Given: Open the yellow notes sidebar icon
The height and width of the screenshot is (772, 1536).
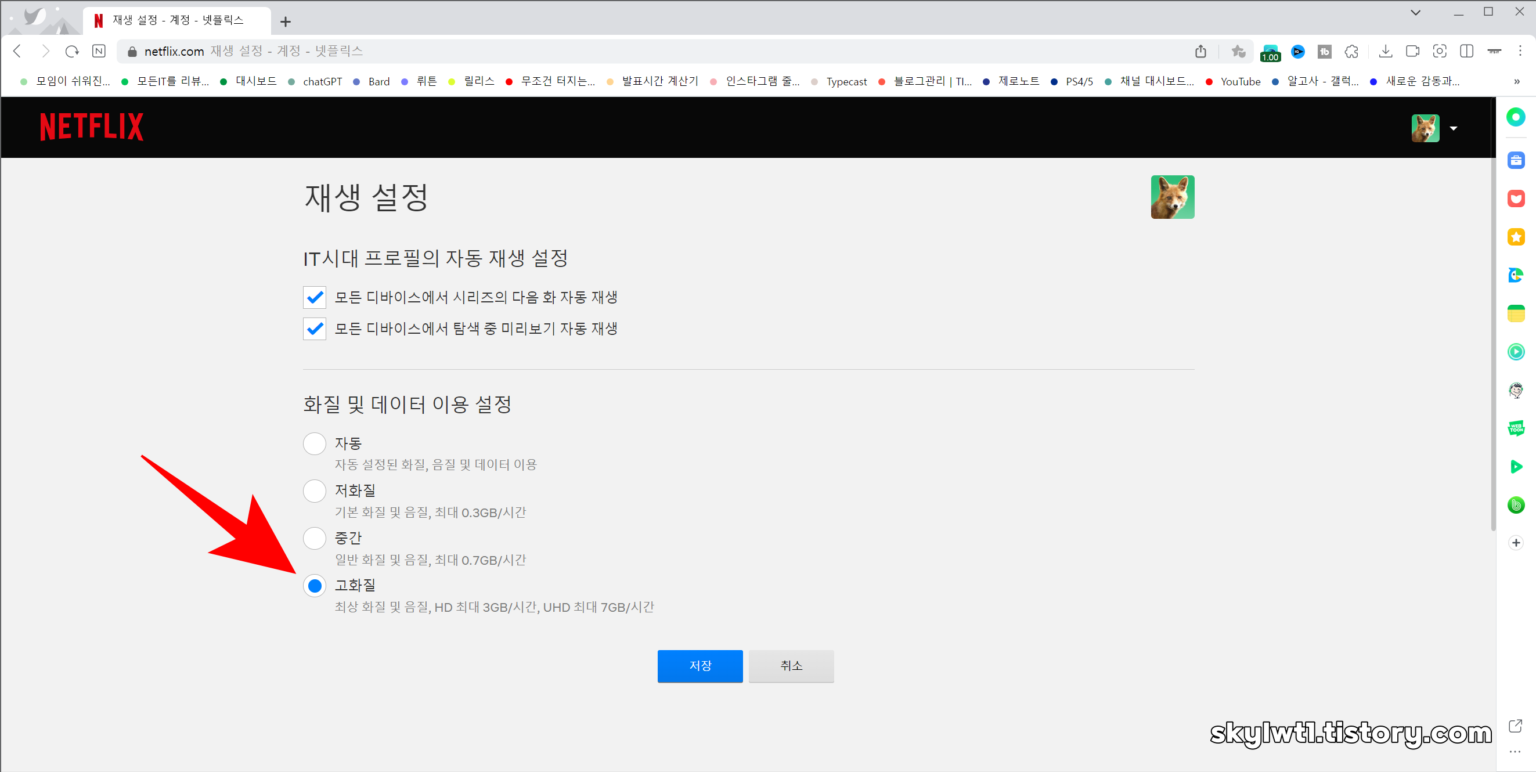Looking at the screenshot, I should coord(1516,313).
